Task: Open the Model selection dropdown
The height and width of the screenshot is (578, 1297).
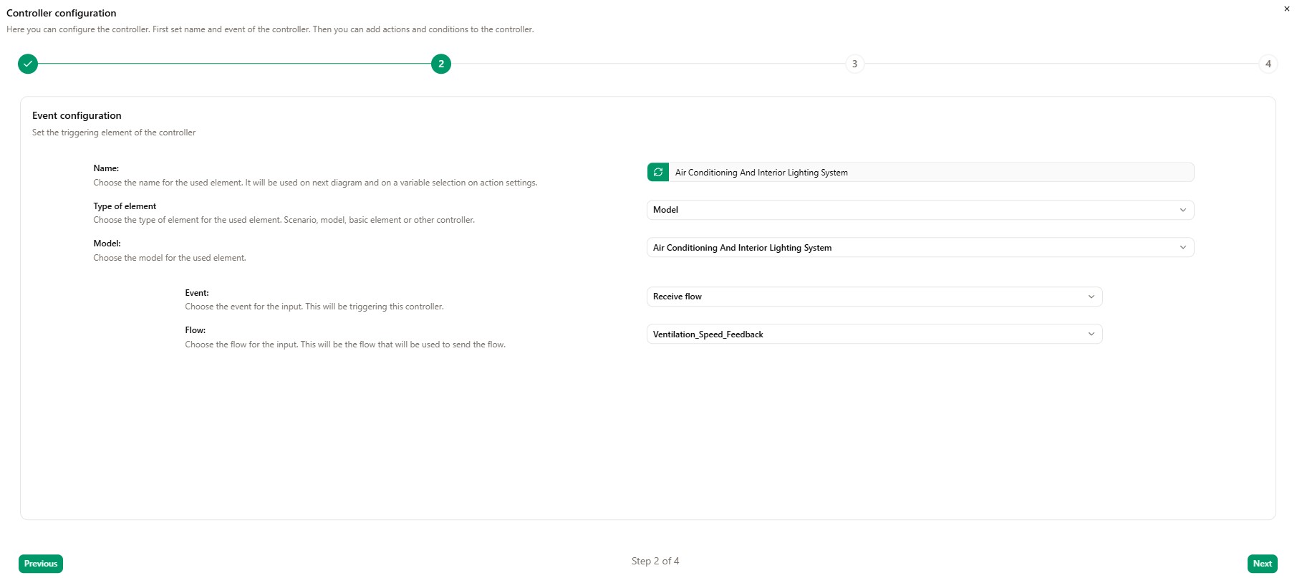Action: click(920, 247)
